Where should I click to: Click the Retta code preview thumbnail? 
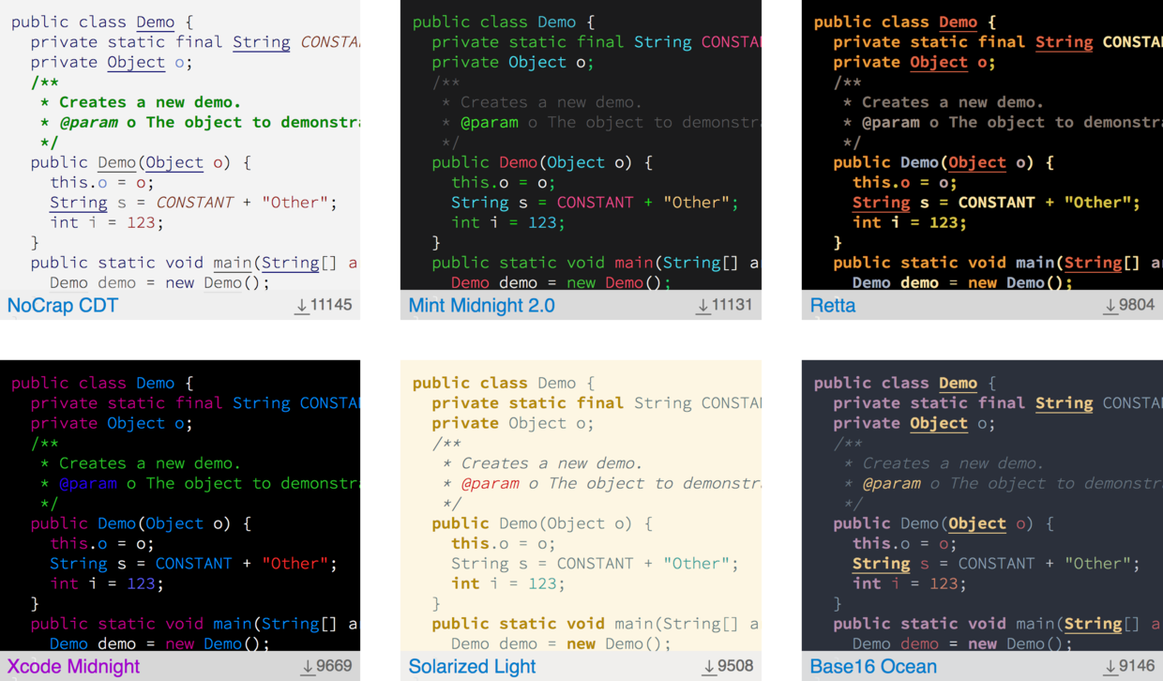click(982, 144)
